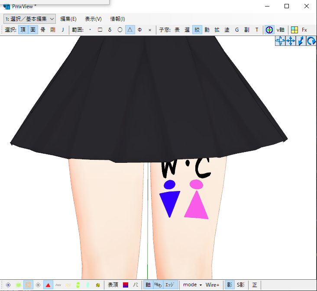Open the 動 sub-window

(x=207, y=30)
